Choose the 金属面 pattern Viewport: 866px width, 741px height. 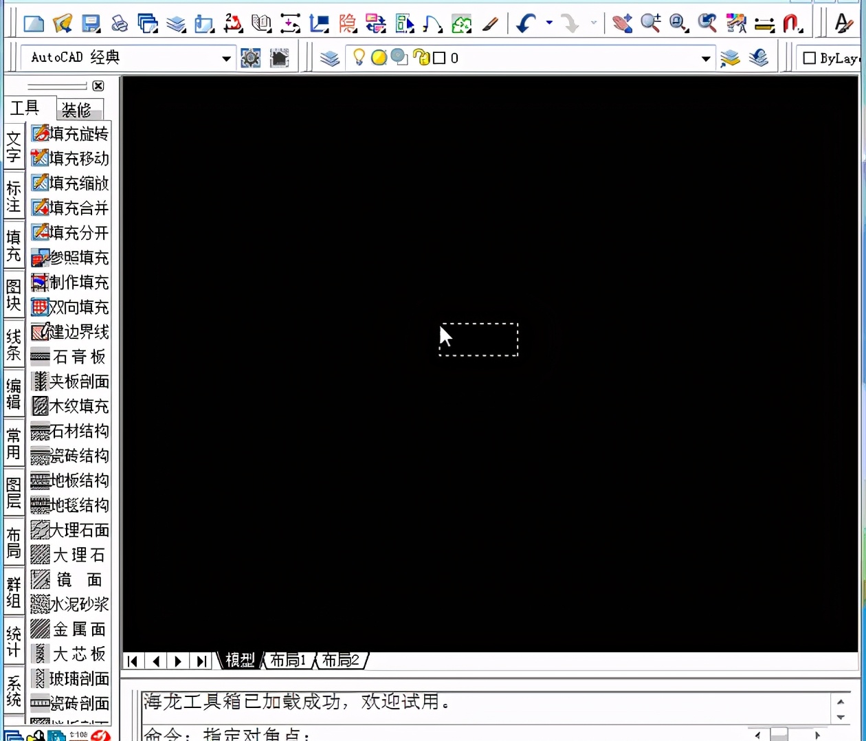click(70, 629)
